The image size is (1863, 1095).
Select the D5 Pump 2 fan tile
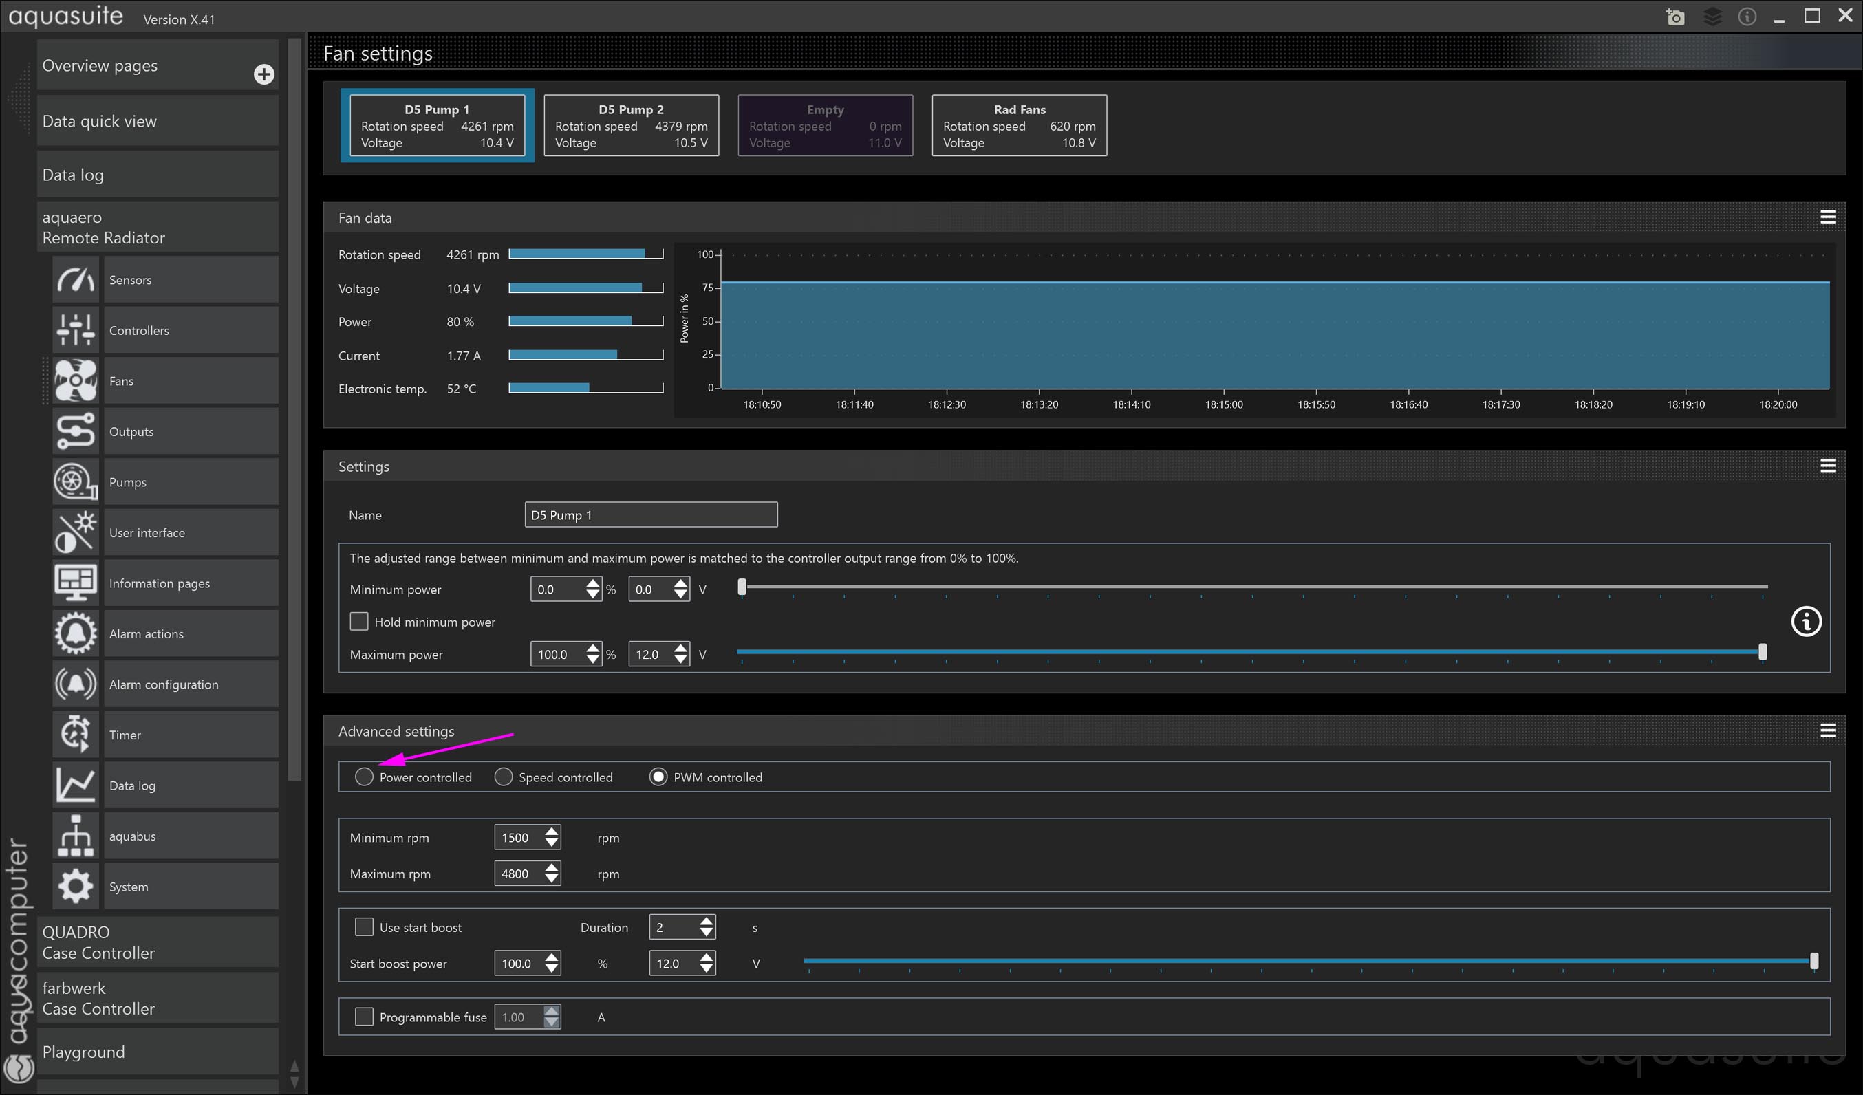tap(631, 125)
